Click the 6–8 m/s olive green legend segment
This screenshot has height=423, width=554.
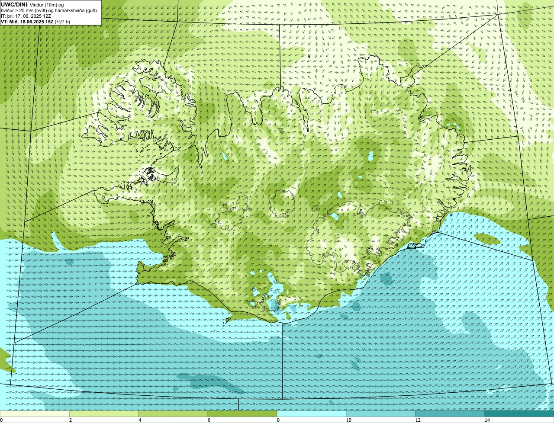(242, 414)
